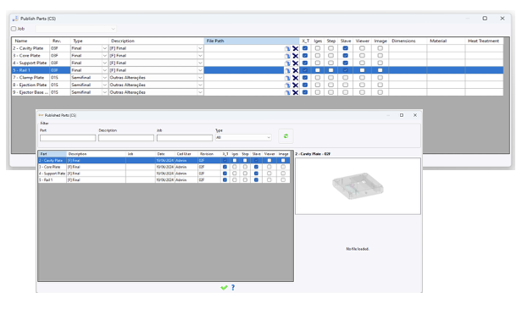The height and width of the screenshot is (320, 522).
Task: Enable Viewer for 7 - Clamp Plate
Action: pos(362,78)
